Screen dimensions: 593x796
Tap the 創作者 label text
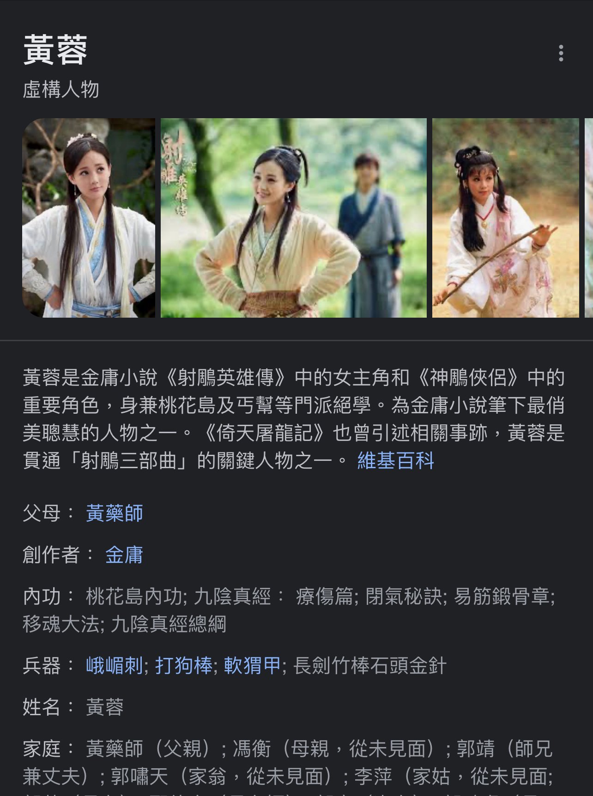51,555
